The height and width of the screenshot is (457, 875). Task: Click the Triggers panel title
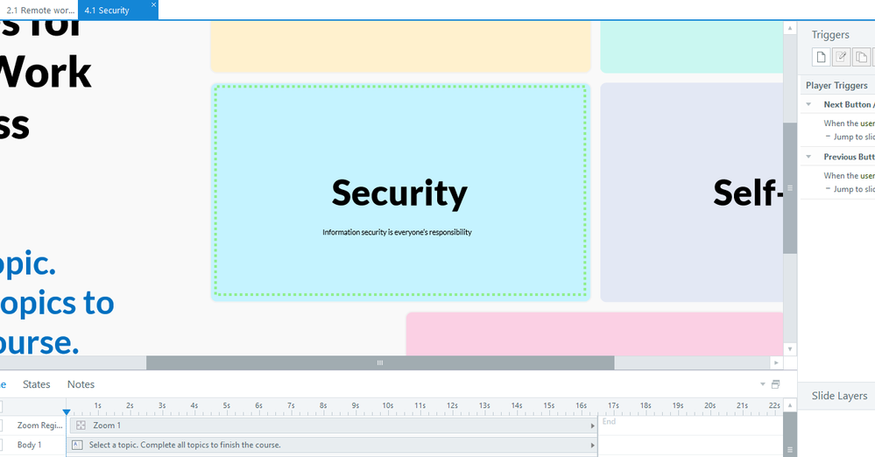pos(830,35)
